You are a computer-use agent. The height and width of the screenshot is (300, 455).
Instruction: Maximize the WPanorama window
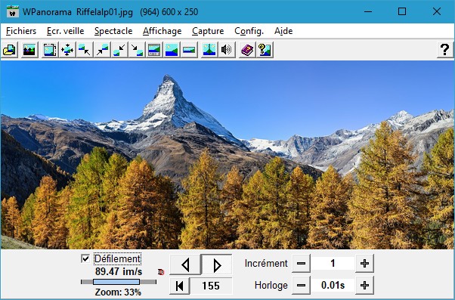pos(402,11)
